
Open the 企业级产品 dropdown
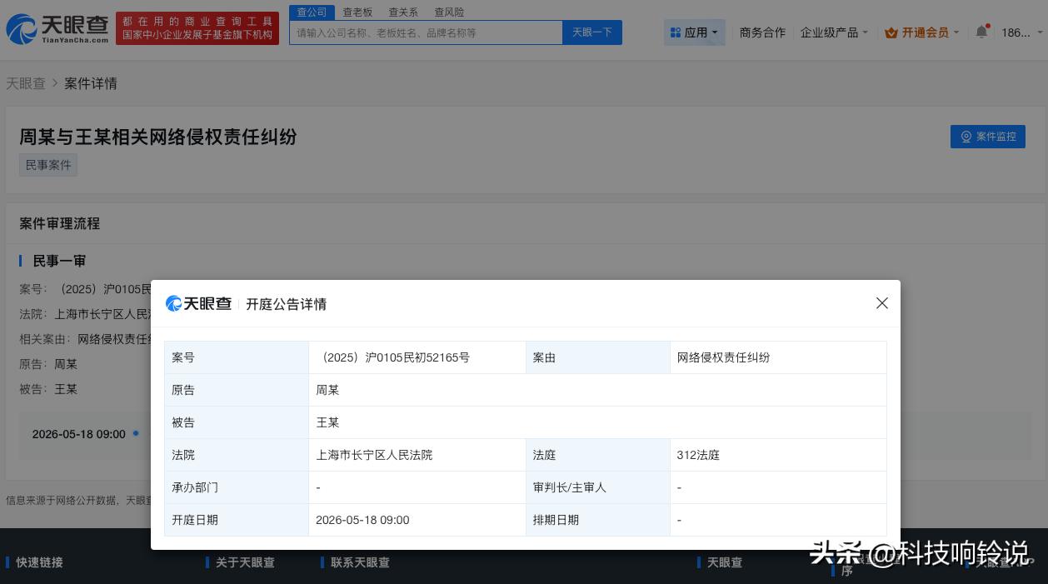tap(832, 32)
